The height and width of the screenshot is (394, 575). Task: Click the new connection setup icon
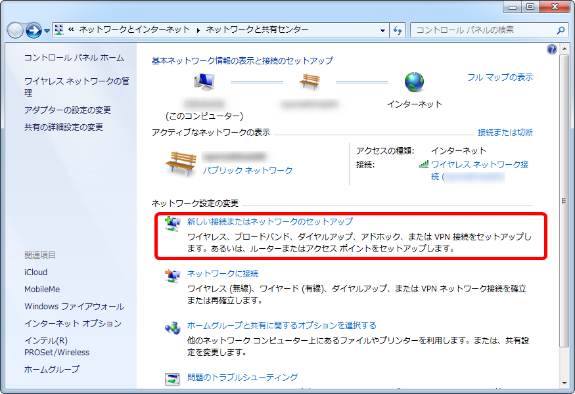(172, 224)
